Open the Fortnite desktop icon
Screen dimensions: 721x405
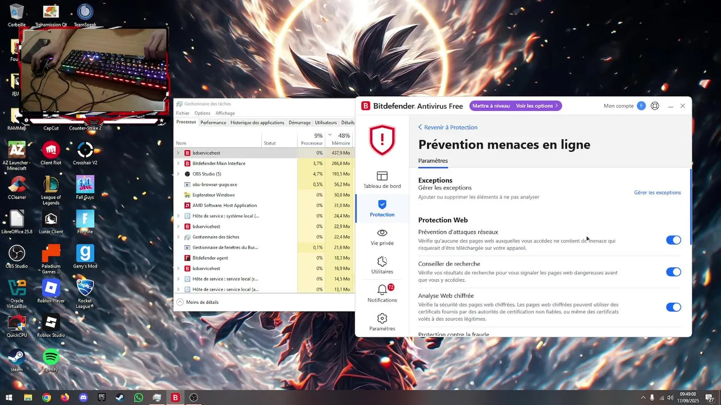click(x=85, y=222)
